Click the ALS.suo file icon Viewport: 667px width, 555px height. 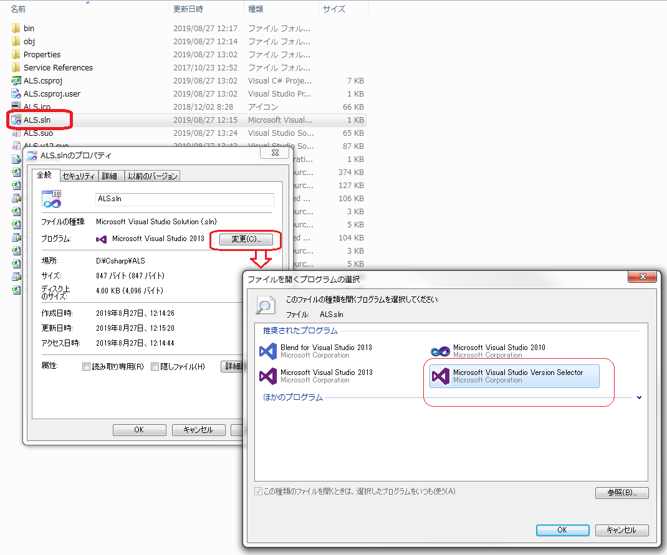click(x=16, y=133)
